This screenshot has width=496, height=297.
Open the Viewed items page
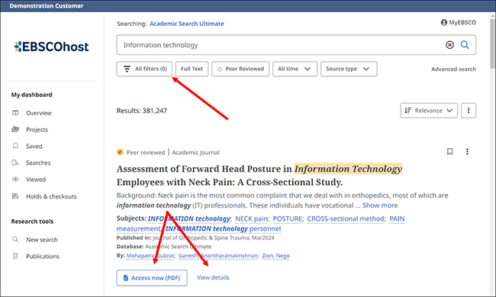pos(35,179)
